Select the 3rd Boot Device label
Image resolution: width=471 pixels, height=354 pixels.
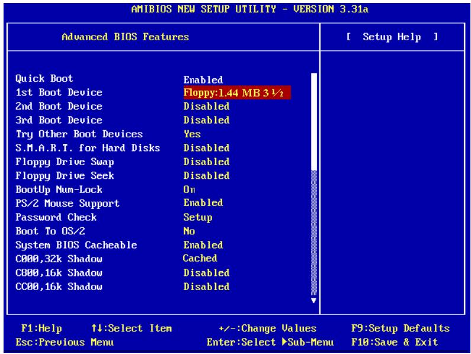click(59, 120)
